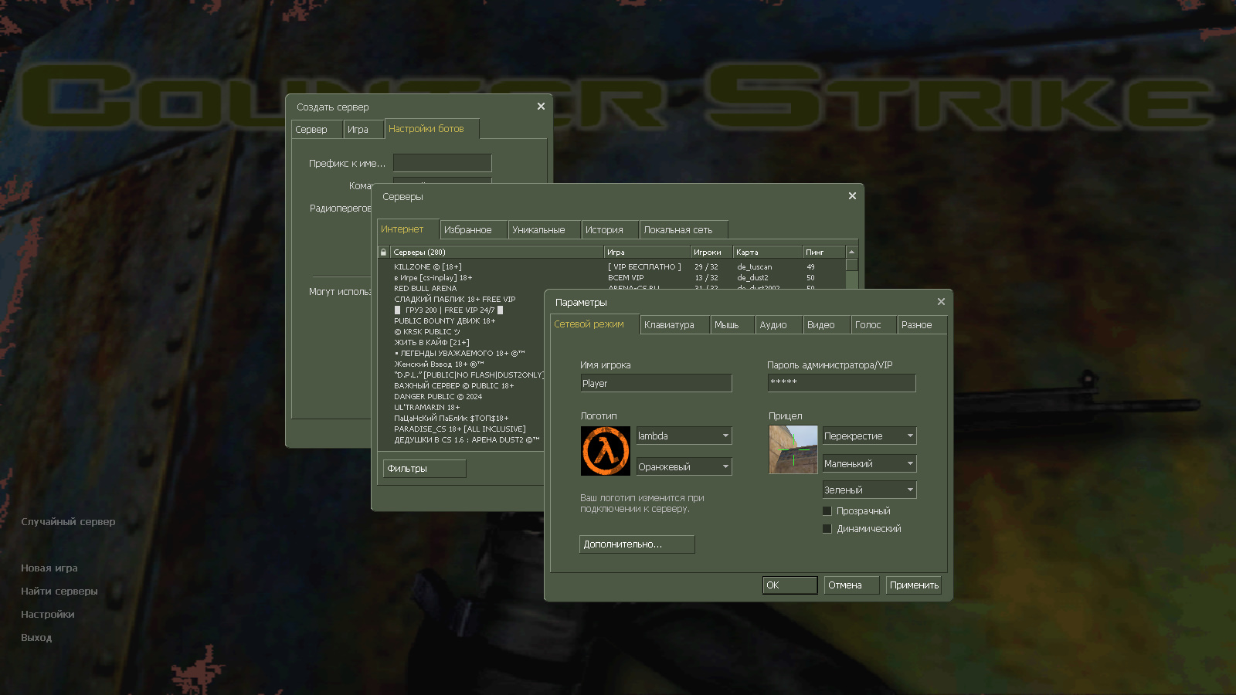Click the Player name input field
The image size is (1236, 695).
[x=656, y=383]
